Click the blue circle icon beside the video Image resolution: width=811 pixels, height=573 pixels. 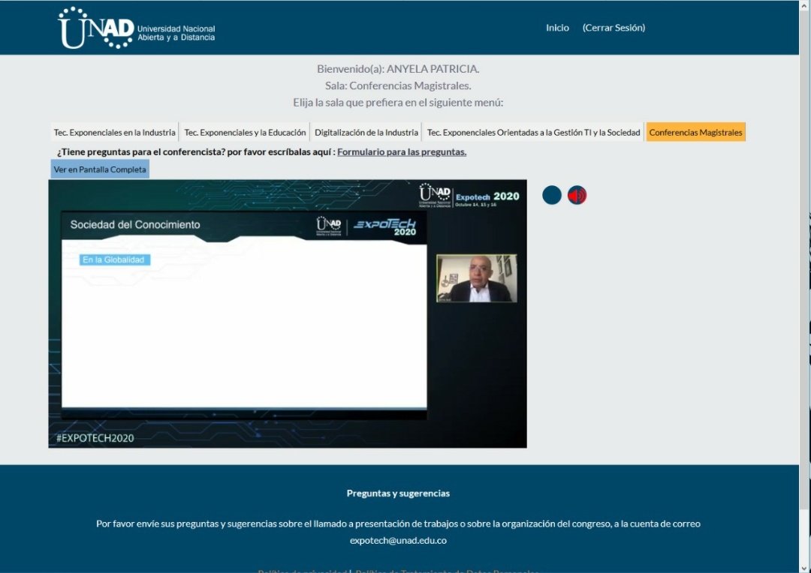click(x=552, y=194)
